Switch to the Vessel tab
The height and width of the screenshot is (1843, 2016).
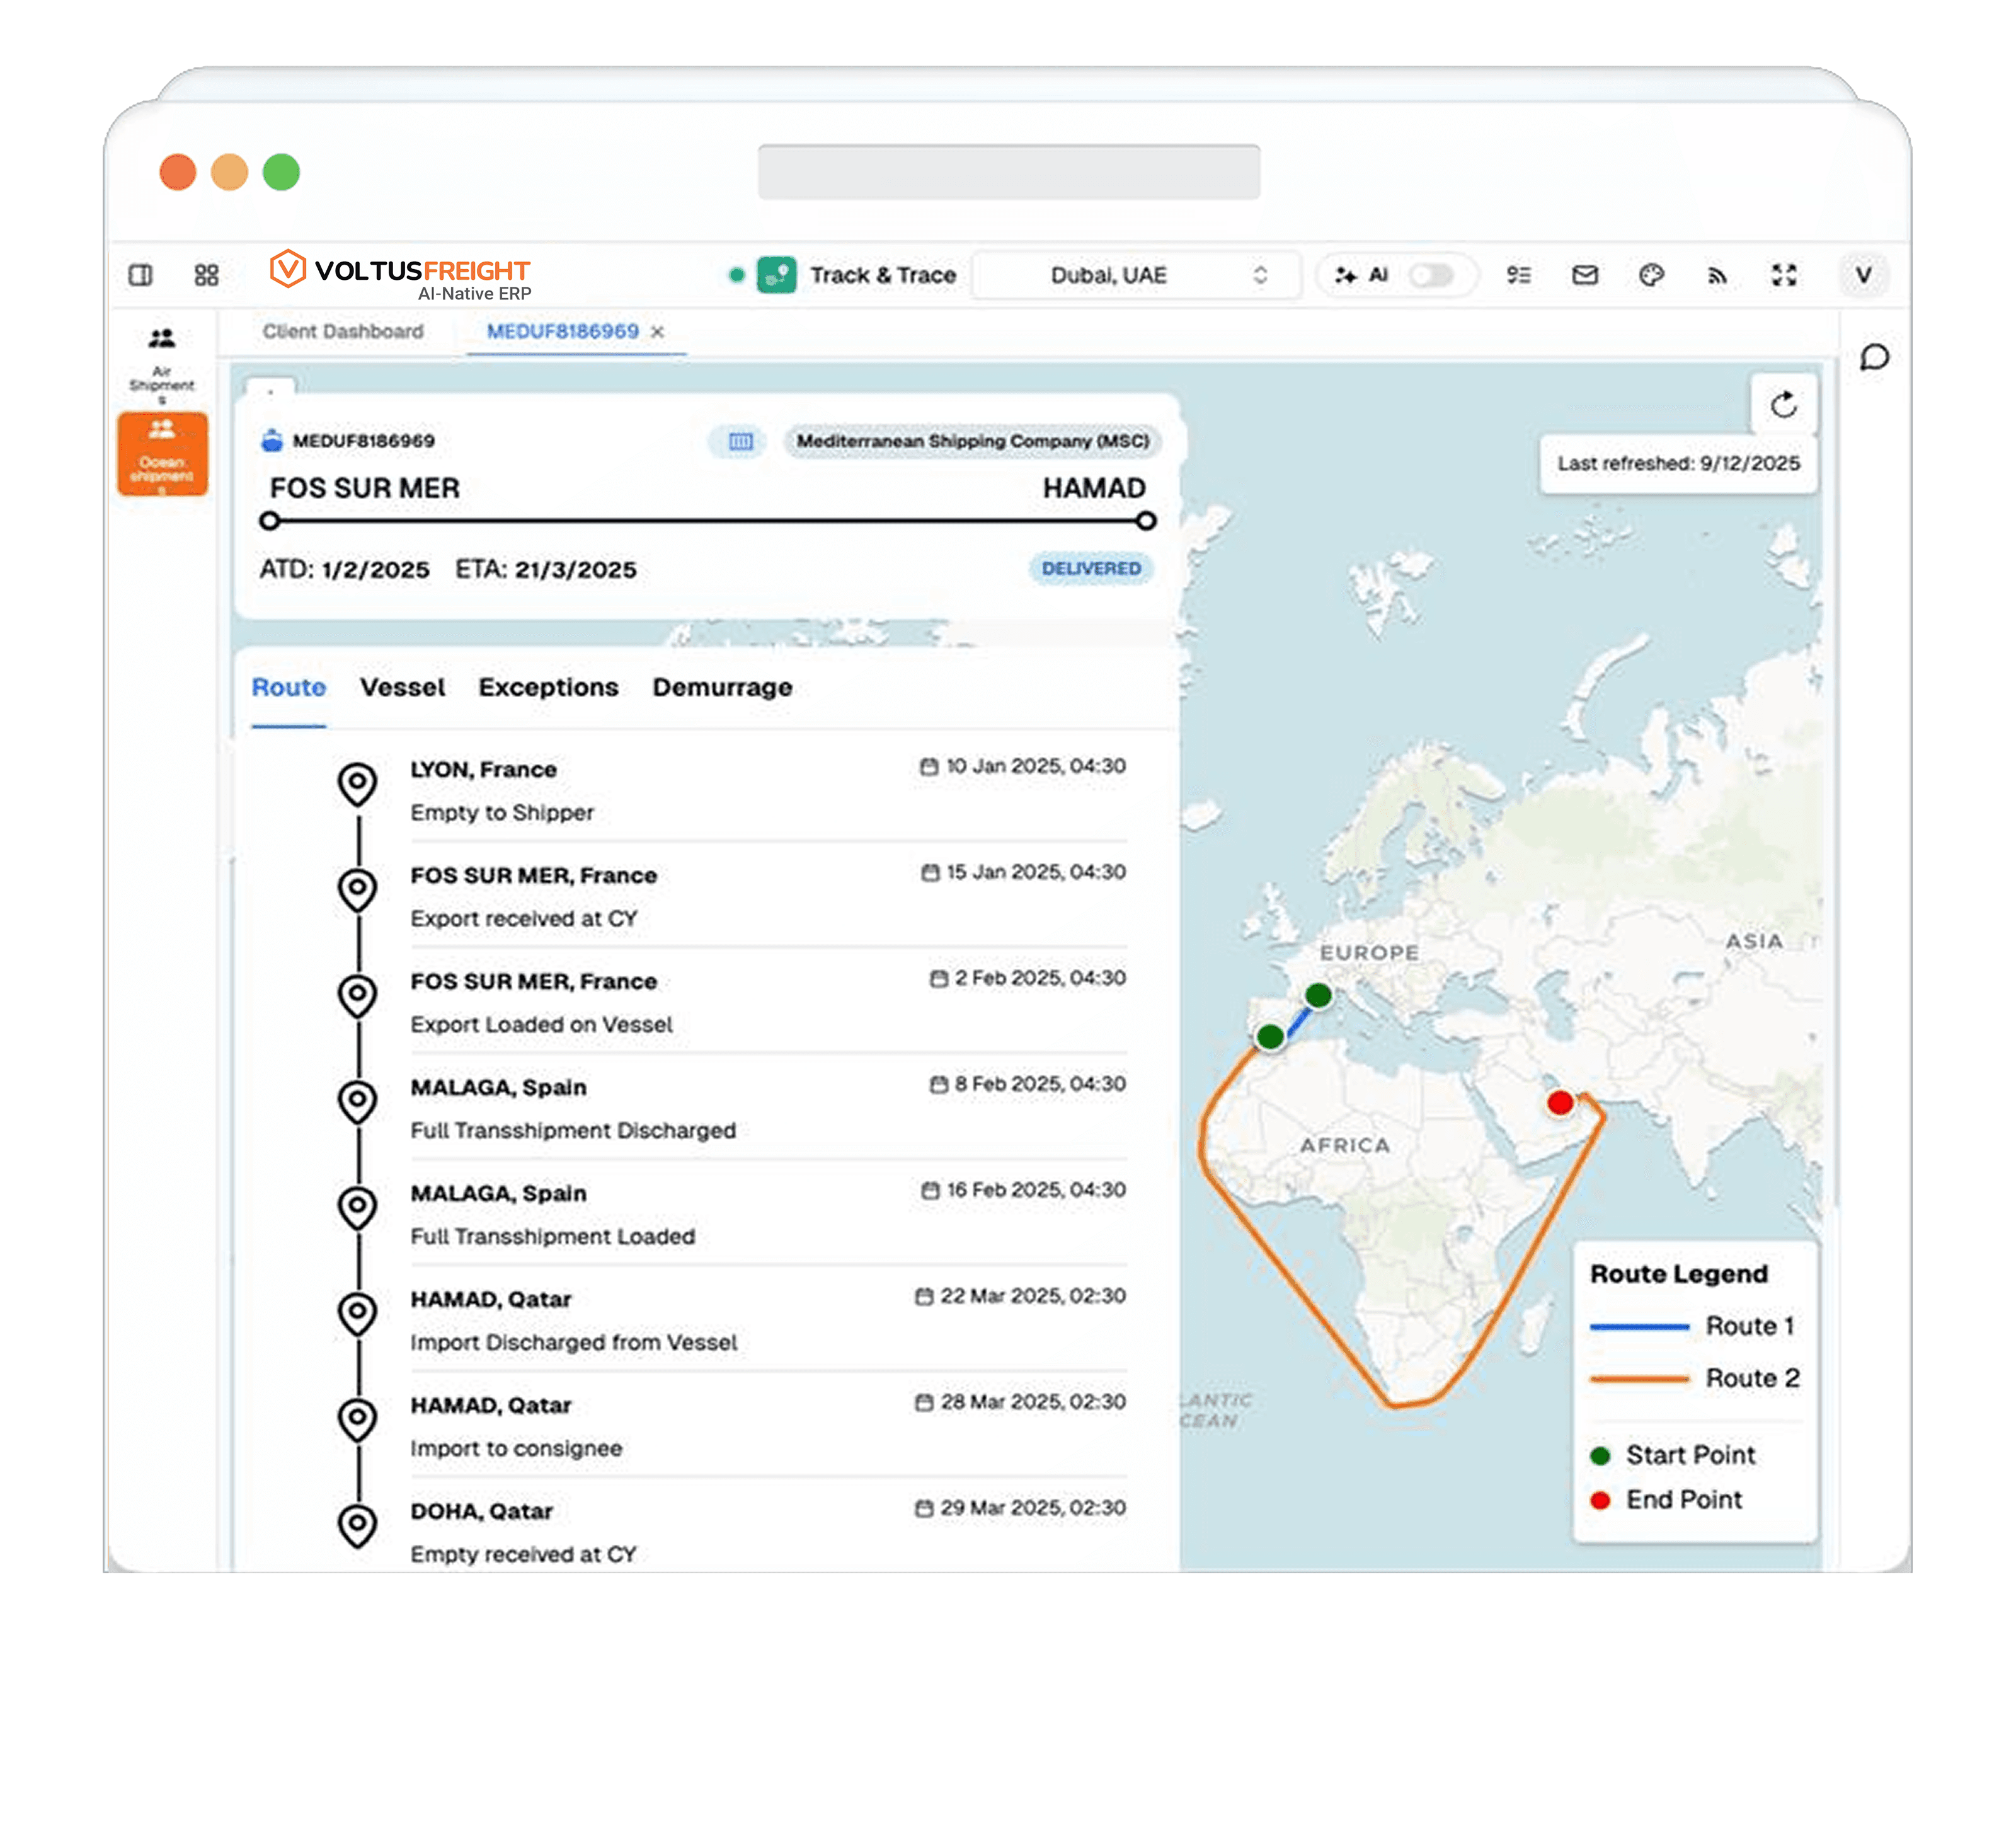point(402,688)
